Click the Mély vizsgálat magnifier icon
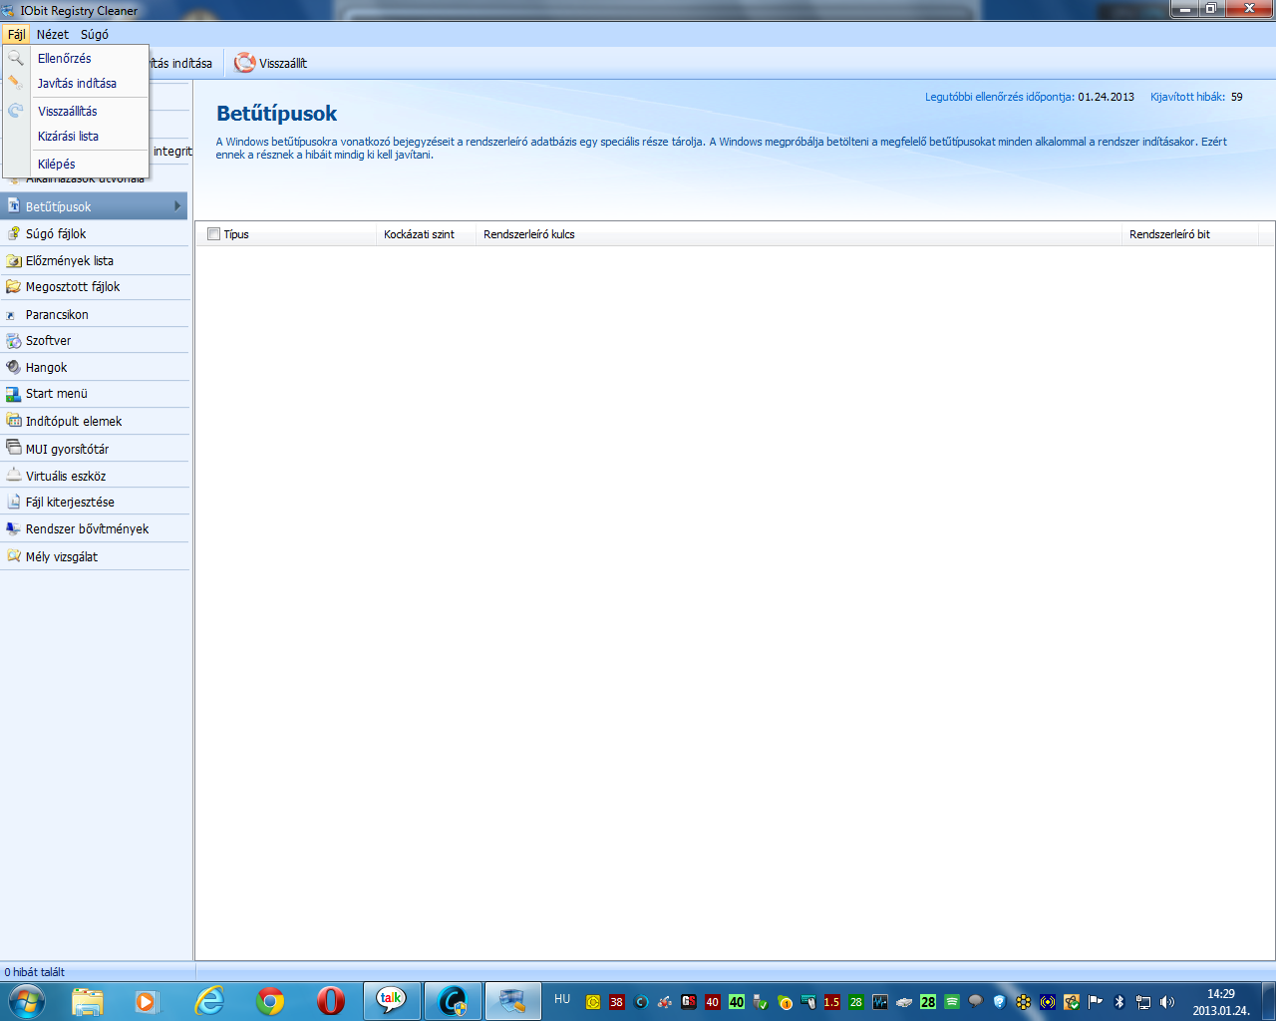Image resolution: width=1276 pixels, height=1021 pixels. pyautogui.click(x=14, y=556)
